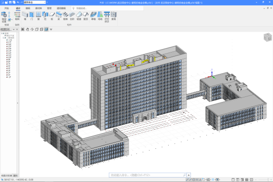Open the floor settings (楼层设置) tool
This screenshot has width=273, height=182.
click(x=4, y=17)
